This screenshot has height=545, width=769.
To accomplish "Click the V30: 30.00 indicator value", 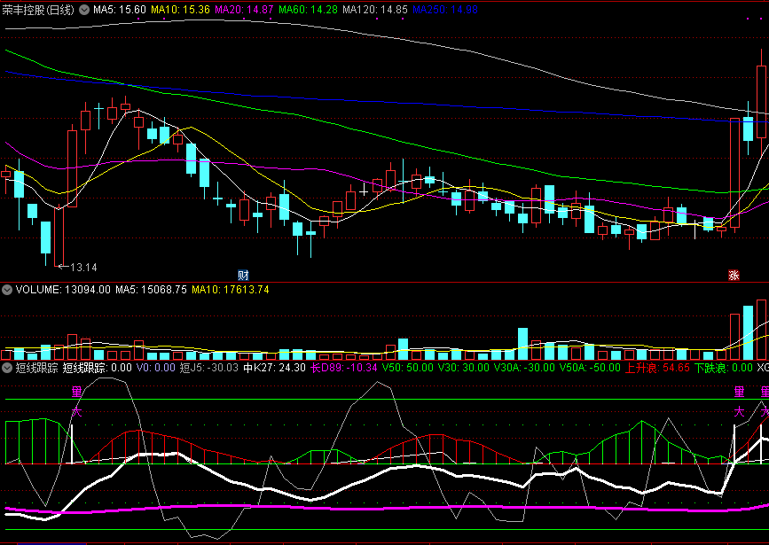I will pyautogui.click(x=464, y=368).
